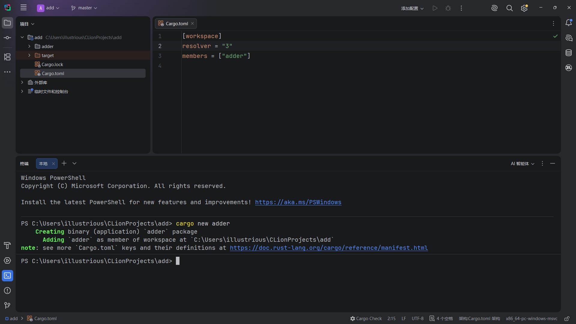Click Cargo.toml in the breadcrumb bar
The width and height of the screenshot is (576, 324).
click(x=42, y=319)
